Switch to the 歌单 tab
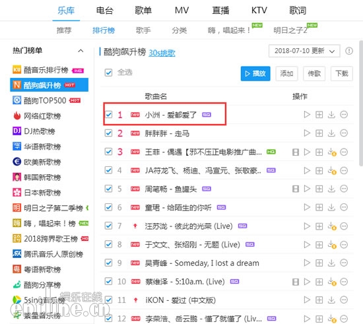363x324 pixels. [143, 11]
